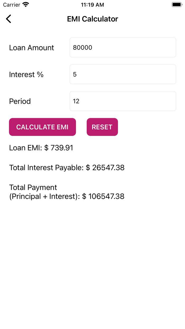Viewport: 185px width, 329px height.
Task: Click the Loan Amount label
Action: [31, 48]
